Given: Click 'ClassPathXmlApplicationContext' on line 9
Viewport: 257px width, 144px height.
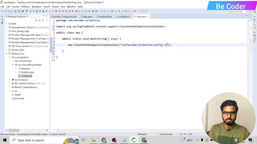Looking at the screenshot, I should [96, 45].
